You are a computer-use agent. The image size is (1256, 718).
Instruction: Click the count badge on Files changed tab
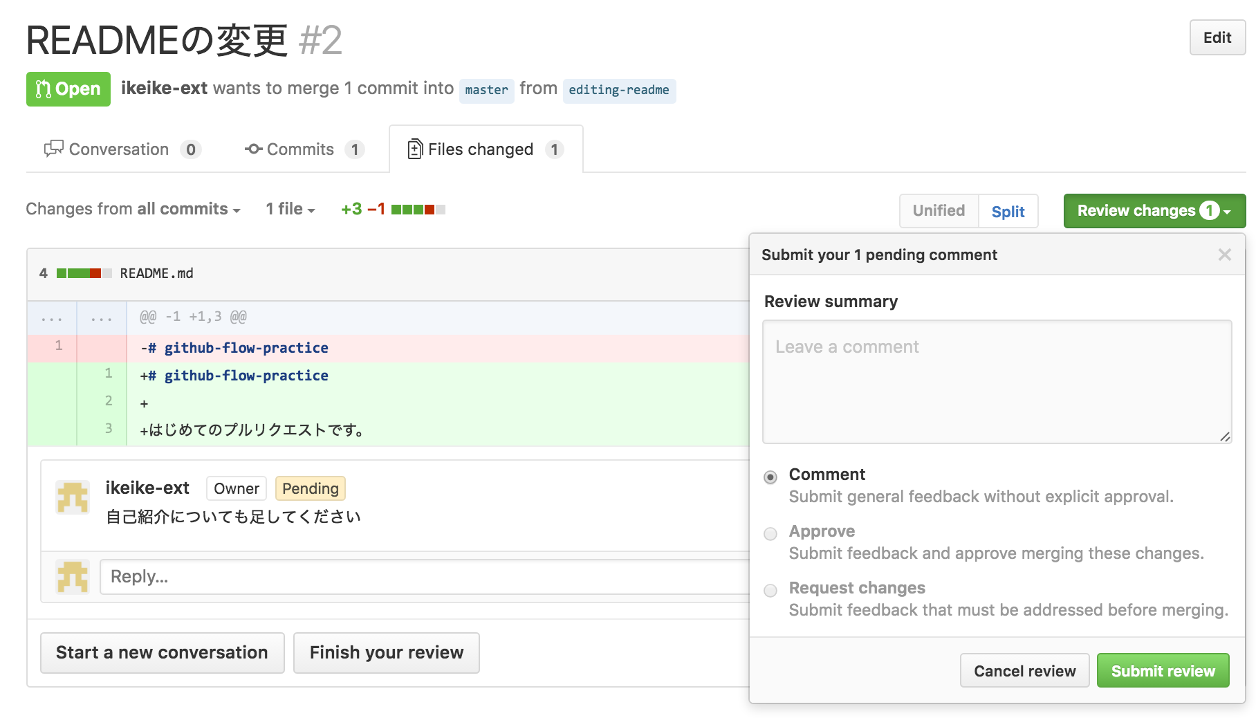(554, 149)
